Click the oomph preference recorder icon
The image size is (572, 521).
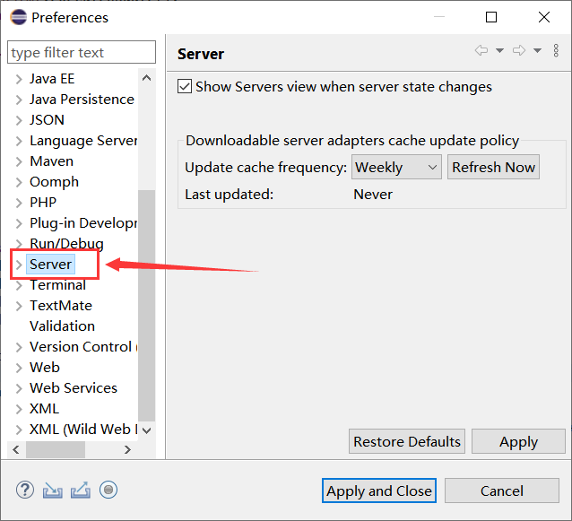tap(108, 490)
